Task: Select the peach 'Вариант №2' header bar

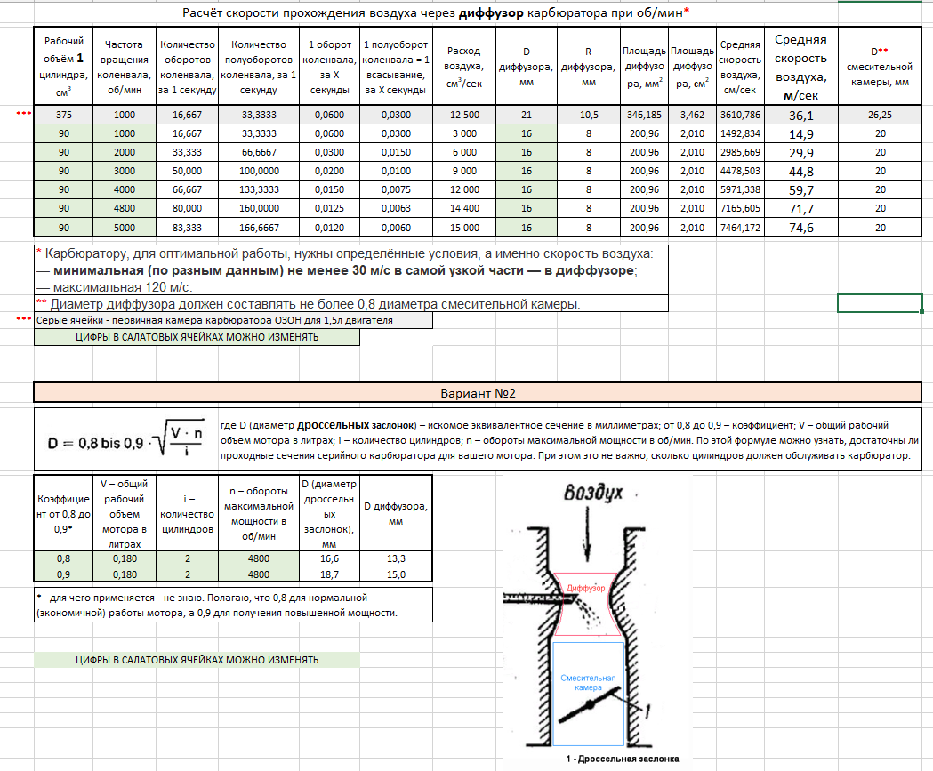Action: 477,392
